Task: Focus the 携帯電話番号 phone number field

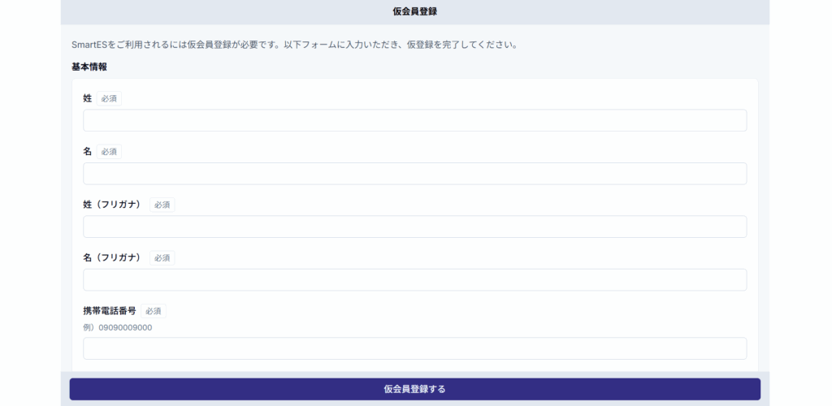Action: point(414,348)
